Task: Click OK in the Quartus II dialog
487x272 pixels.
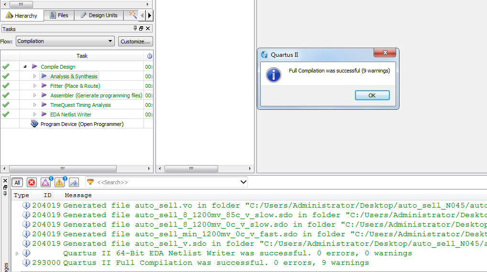Action: (x=372, y=95)
